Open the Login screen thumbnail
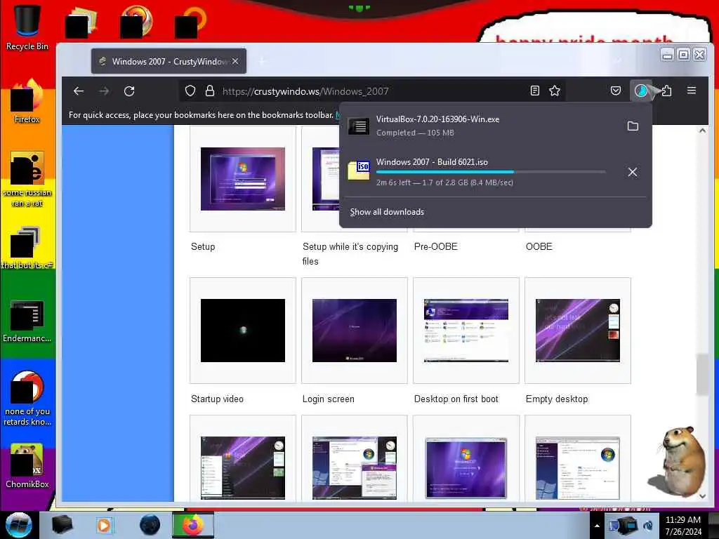719x539 pixels. tap(355, 331)
